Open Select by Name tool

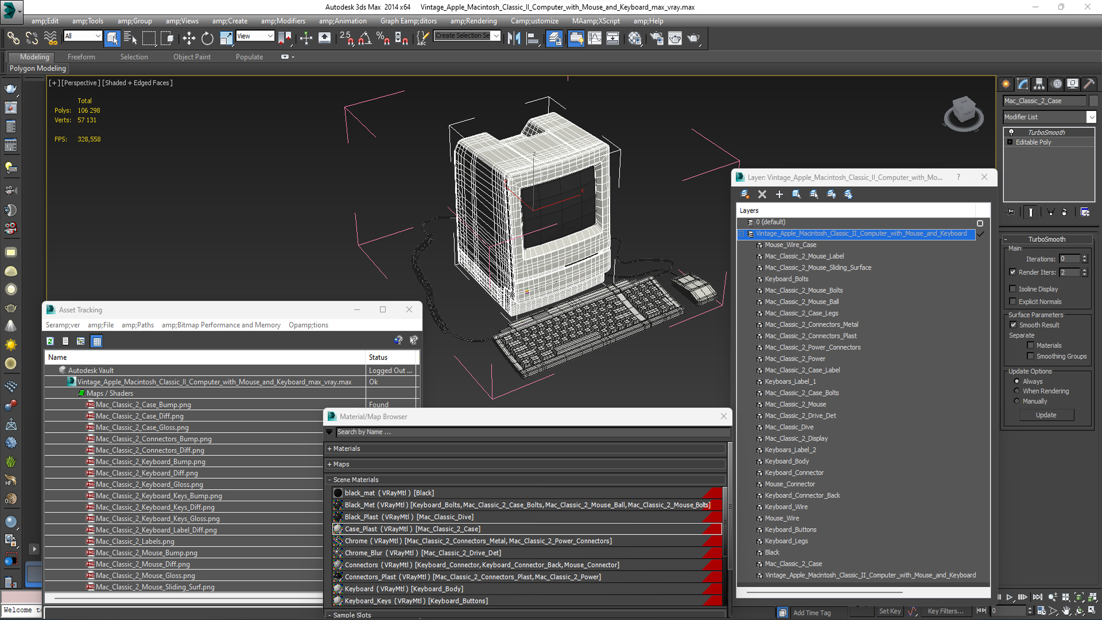(130, 38)
